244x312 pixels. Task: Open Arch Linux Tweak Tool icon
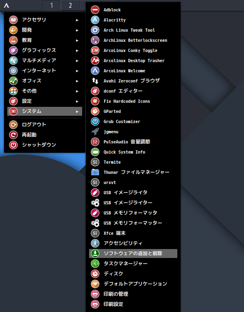point(95,30)
